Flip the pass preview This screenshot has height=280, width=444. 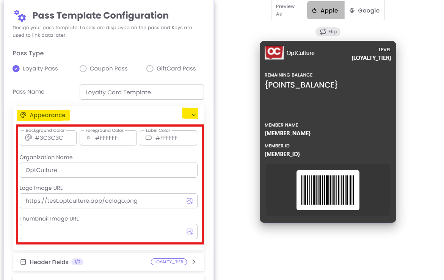pos(328,32)
